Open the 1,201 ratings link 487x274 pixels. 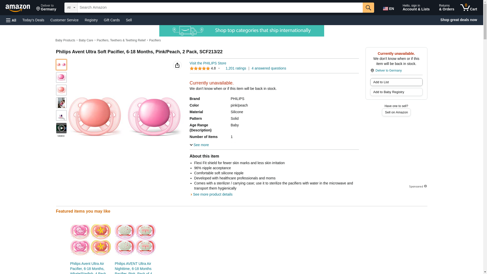click(x=236, y=68)
